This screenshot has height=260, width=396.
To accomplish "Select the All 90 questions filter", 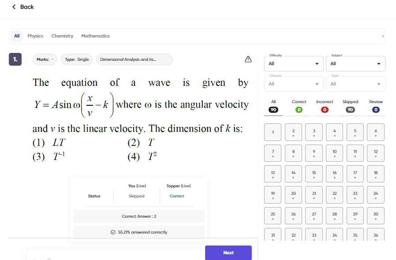I will click(x=273, y=106).
